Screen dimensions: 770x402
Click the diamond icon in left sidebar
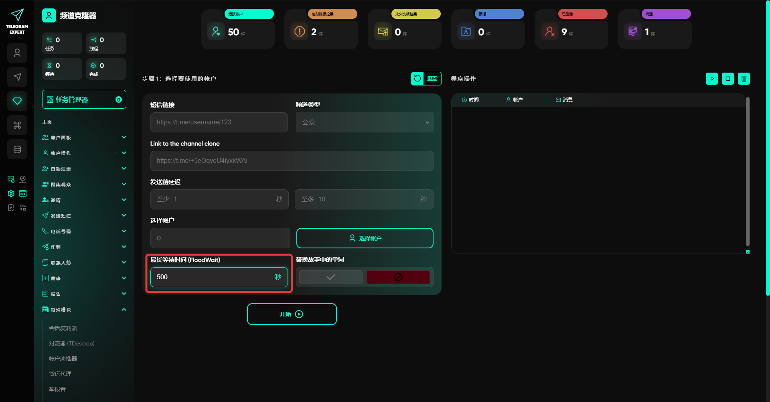(x=17, y=101)
